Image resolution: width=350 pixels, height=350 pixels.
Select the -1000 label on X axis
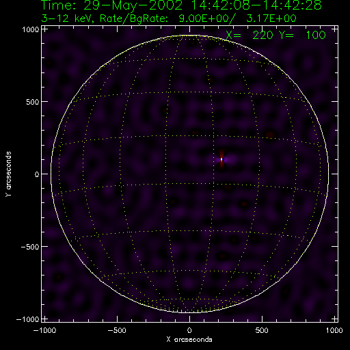click(44, 330)
